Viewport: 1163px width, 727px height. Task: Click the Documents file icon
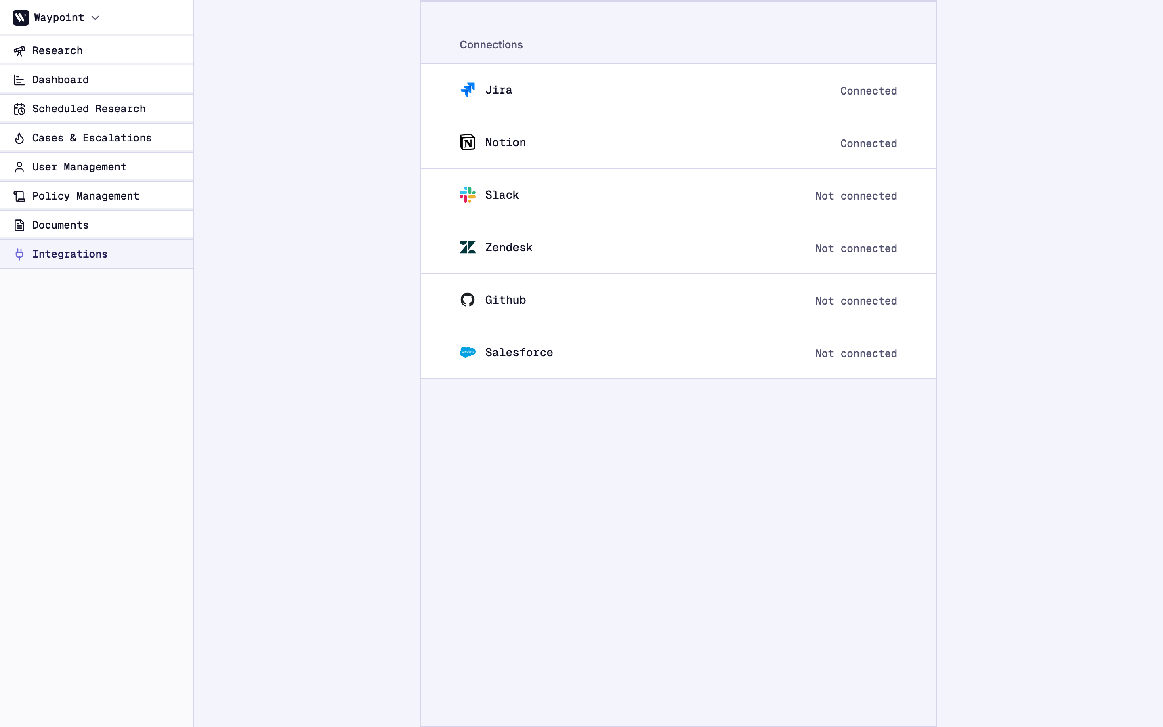(19, 225)
